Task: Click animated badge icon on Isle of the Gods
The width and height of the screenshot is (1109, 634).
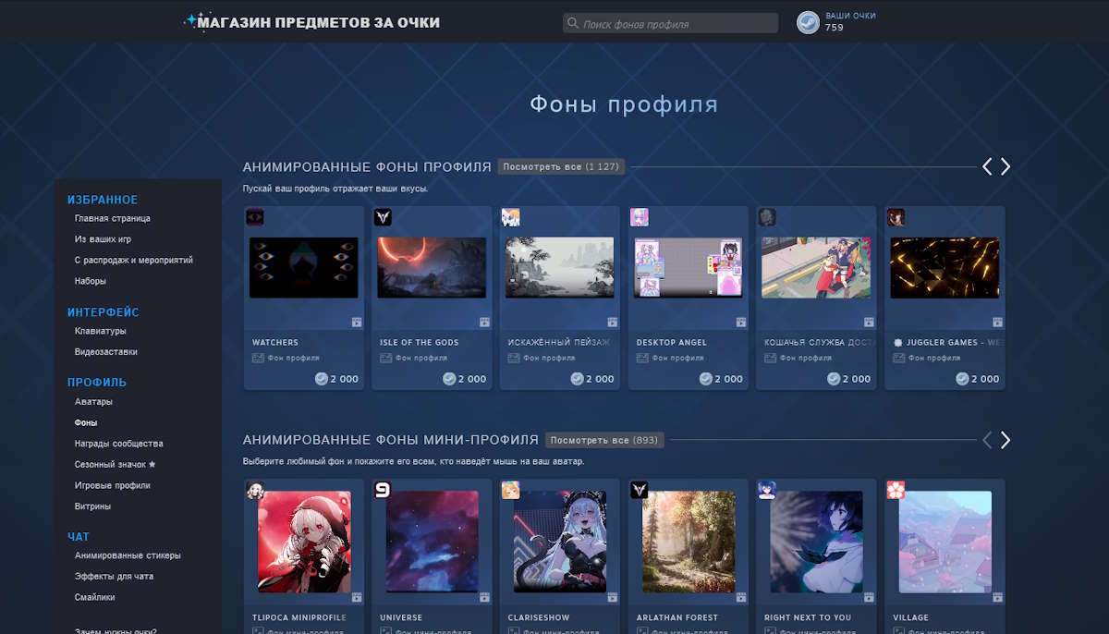Action: [484, 322]
